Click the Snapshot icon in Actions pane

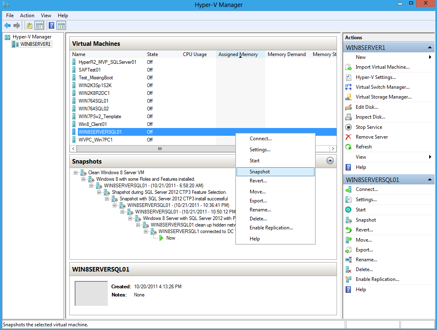[348, 220]
